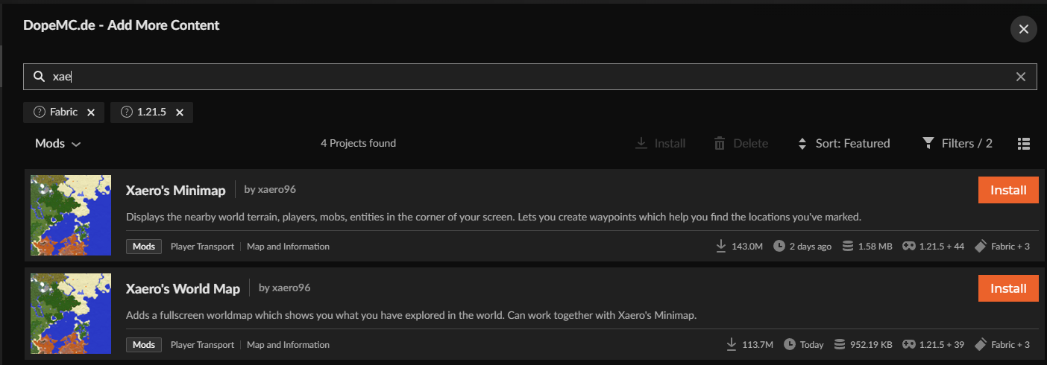Open the Filters / 2 panel
This screenshot has height=365, width=1047.
click(958, 144)
